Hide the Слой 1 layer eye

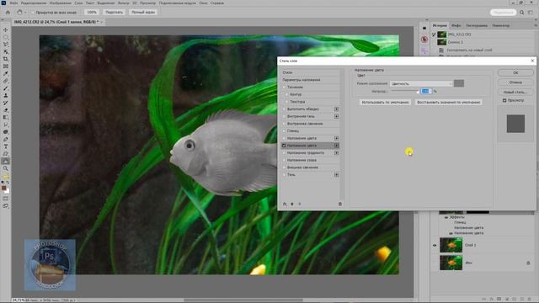coord(435,245)
